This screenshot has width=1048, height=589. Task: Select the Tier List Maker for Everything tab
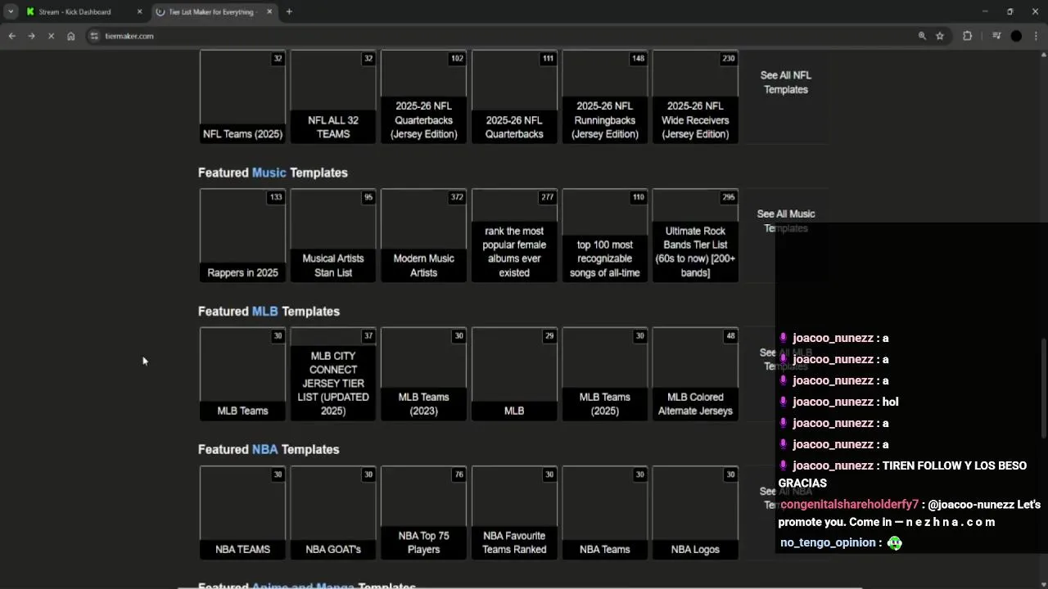[213, 11]
